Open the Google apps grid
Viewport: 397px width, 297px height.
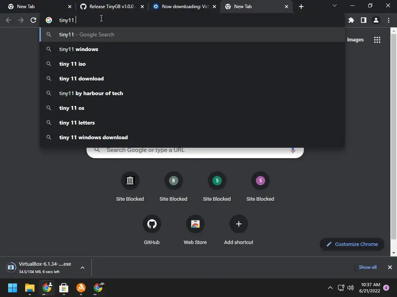pyautogui.click(x=377, y=40)
